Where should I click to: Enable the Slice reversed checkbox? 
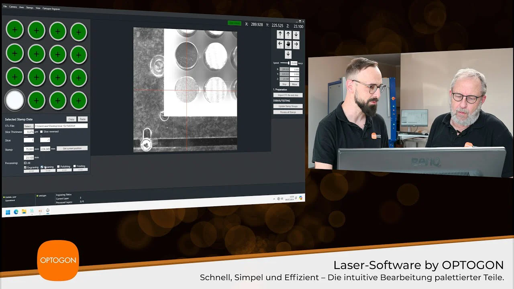coord(41,132)
